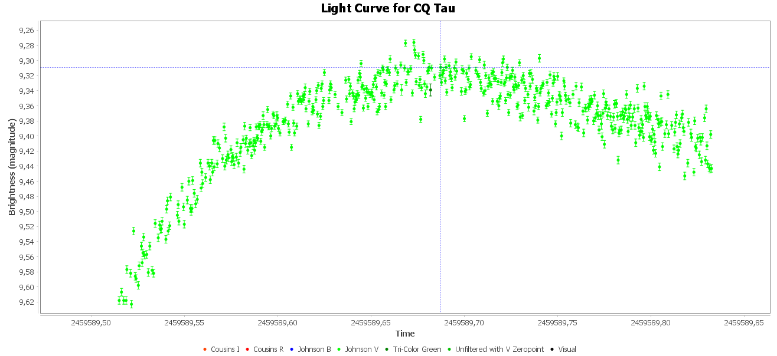Click the 9,26 y-axis tick label
Screen dimensions: 777x356
click(x=27, y=31)
